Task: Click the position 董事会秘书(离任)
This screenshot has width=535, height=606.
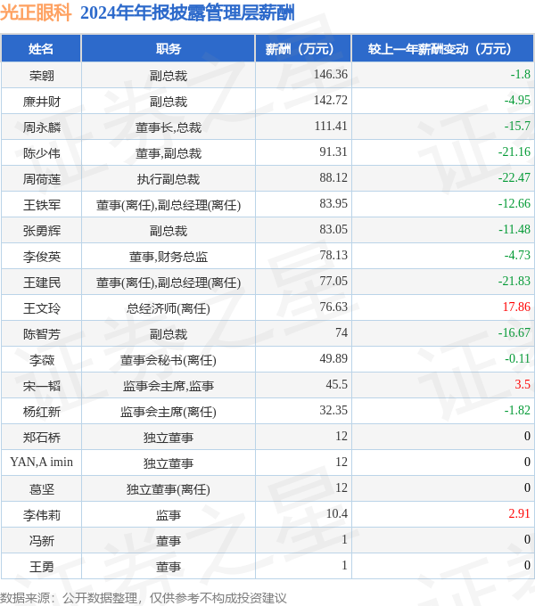Action: [x=169, y=360]
